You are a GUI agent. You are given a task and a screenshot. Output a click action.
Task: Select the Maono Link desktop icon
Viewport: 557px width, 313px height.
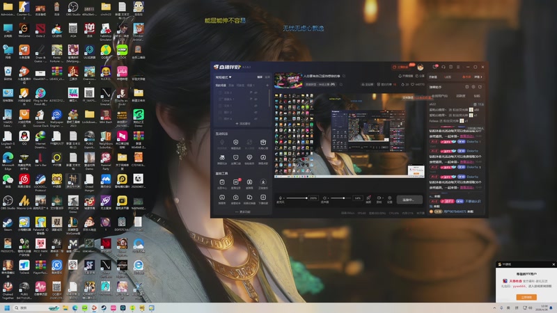coord(24,202)
